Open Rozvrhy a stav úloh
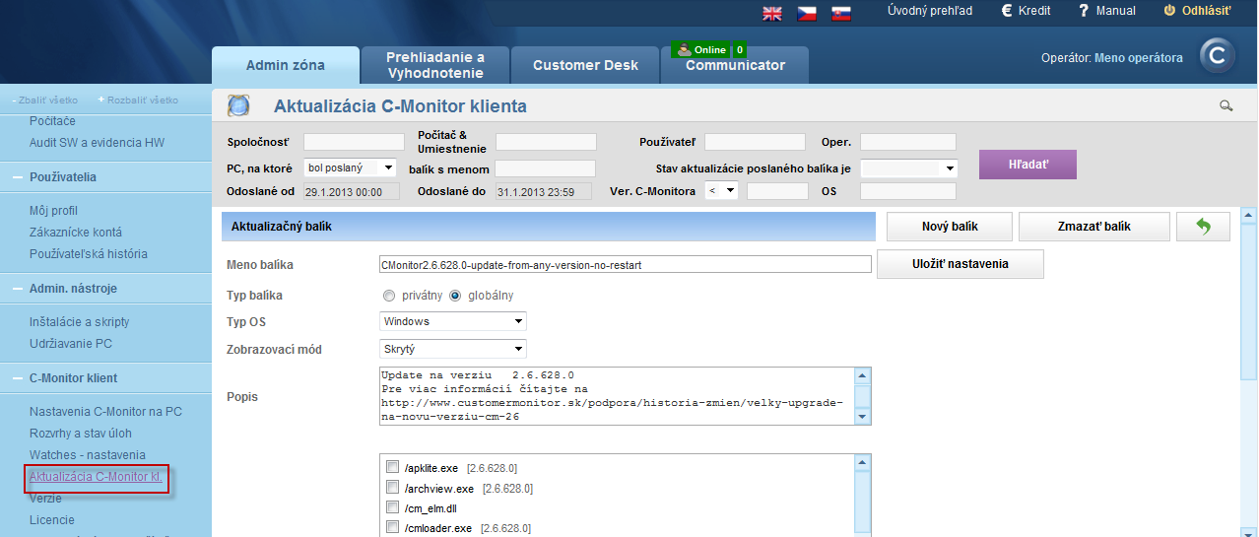 point(81,434)
